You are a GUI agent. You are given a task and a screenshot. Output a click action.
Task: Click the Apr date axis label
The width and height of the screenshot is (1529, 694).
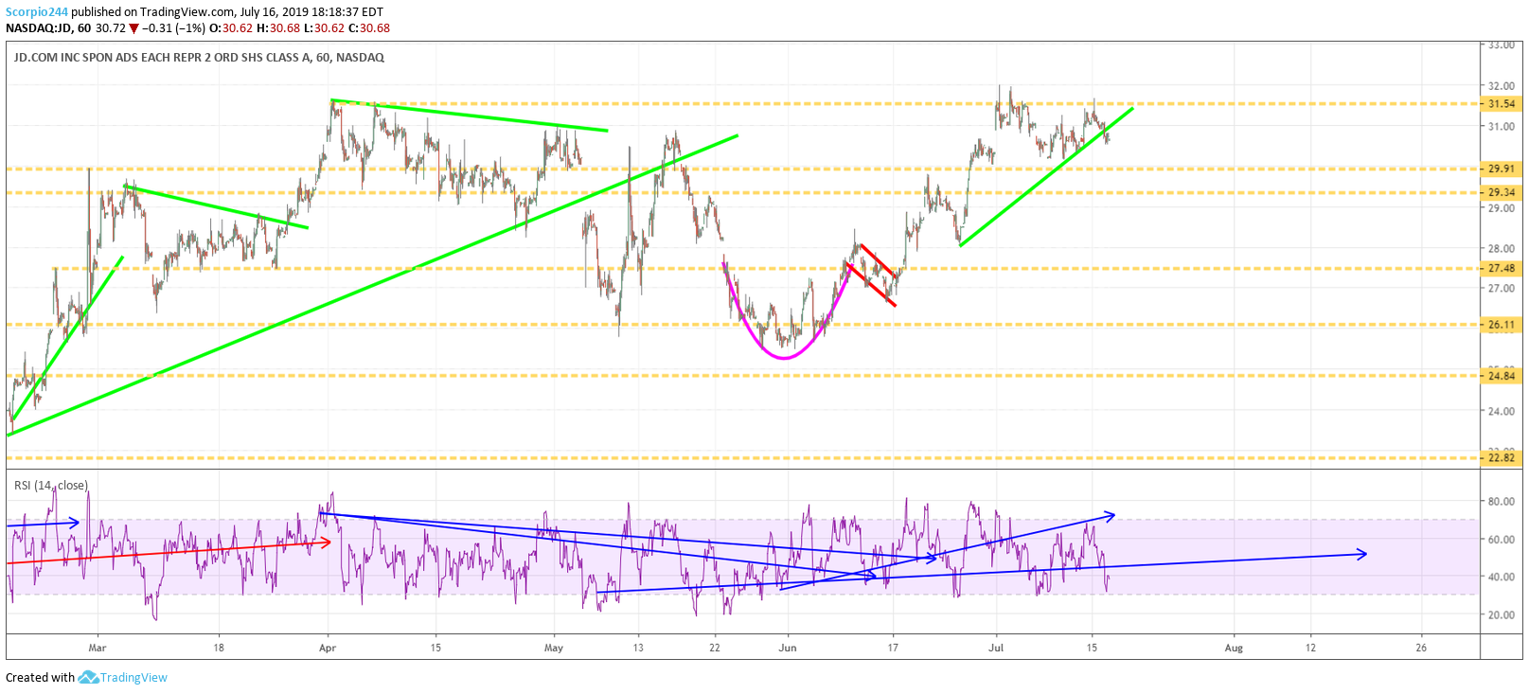pos(328,648)
